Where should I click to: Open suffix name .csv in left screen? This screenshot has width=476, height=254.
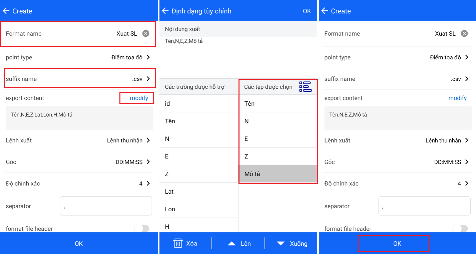coord(79,79)
